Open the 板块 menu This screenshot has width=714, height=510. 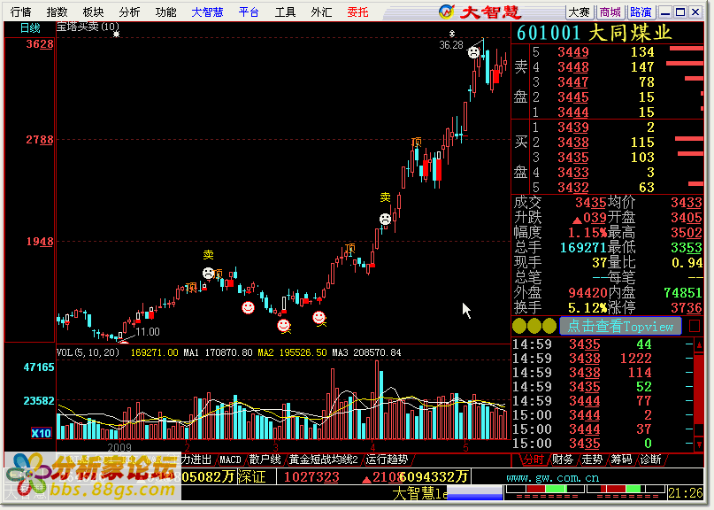click(93, 12)
